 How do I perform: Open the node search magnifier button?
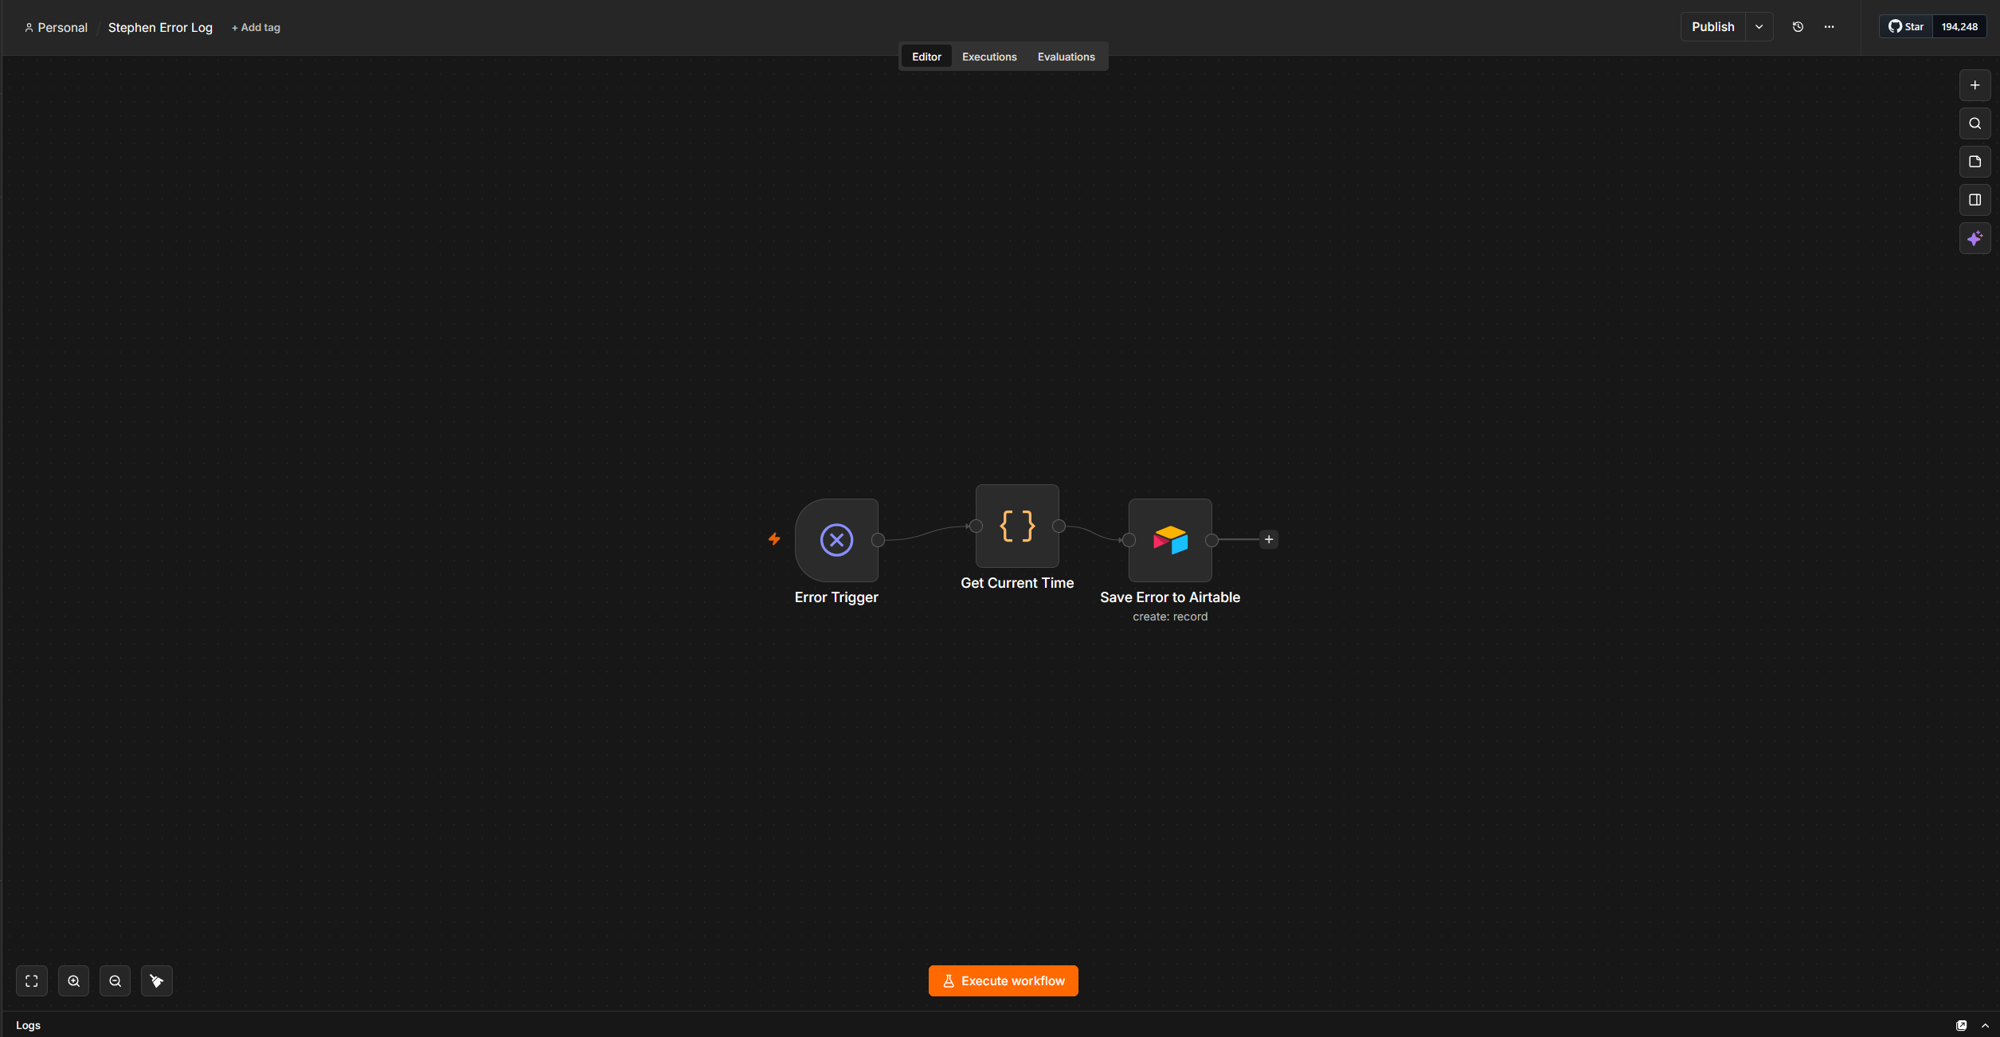[x=1975, y=123]
